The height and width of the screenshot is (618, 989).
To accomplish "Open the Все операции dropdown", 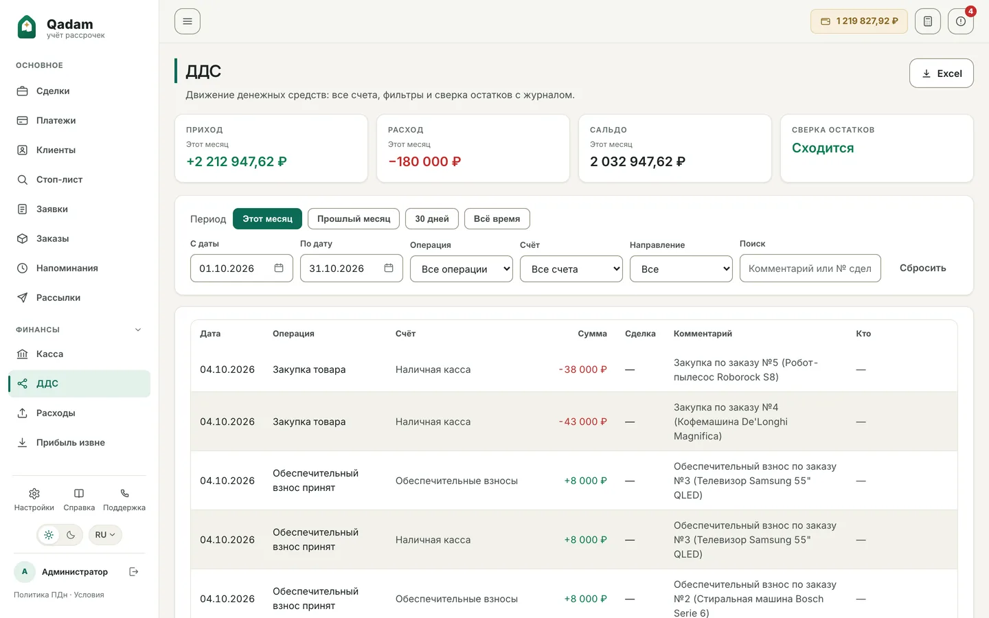I will pos(462,269).
